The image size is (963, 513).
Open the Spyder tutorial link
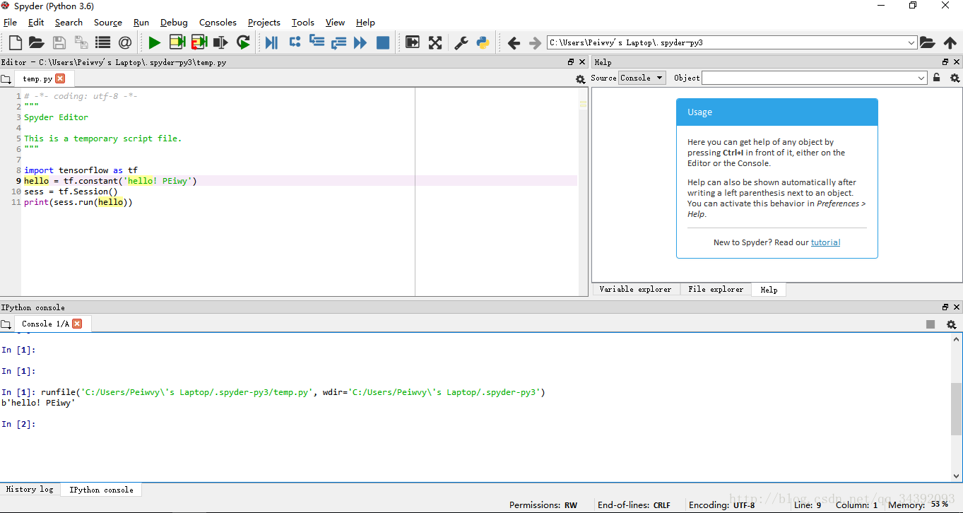(825, 242)
